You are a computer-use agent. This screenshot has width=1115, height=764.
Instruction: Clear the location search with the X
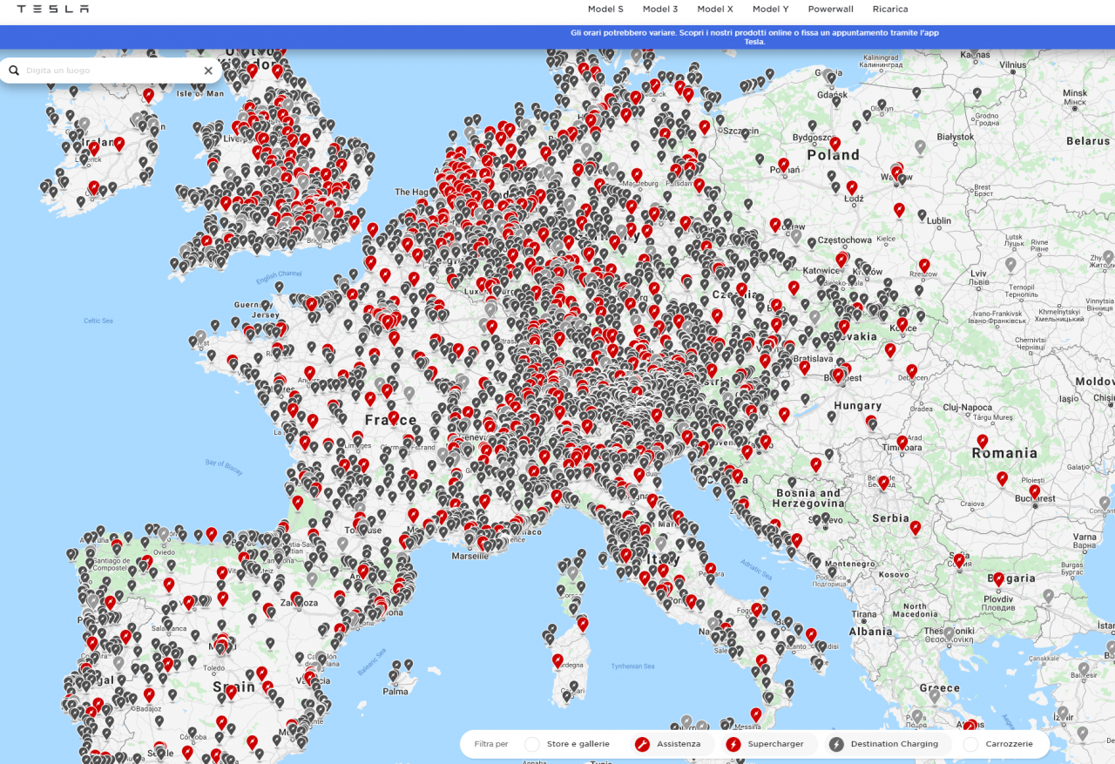(x=208, y=71)
